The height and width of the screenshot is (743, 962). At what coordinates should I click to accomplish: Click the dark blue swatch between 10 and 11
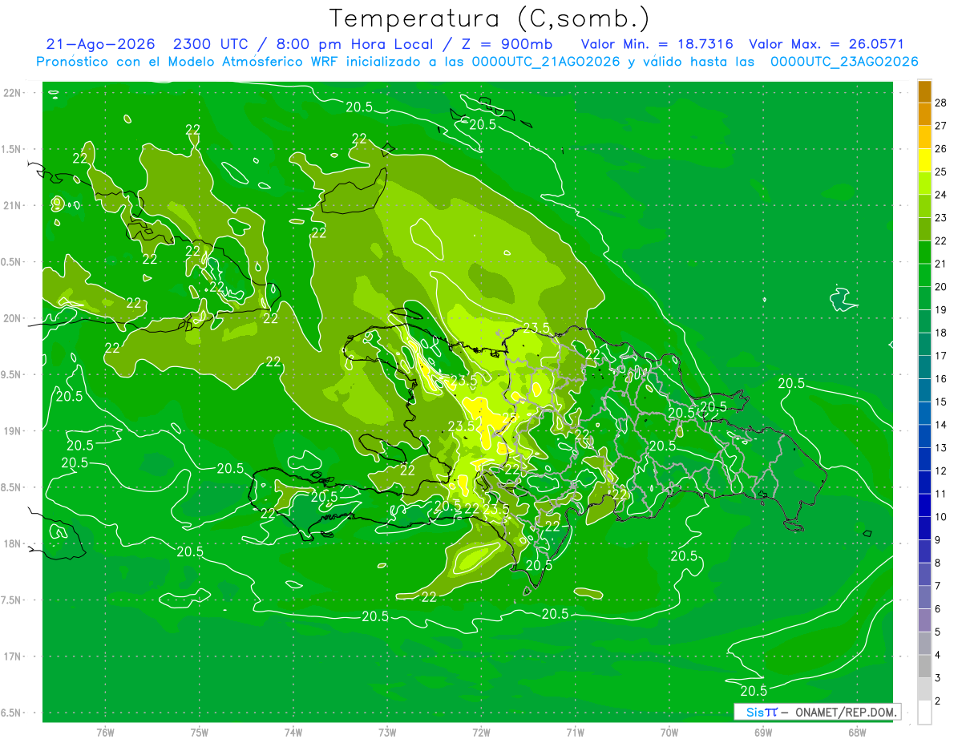point(924,506)
